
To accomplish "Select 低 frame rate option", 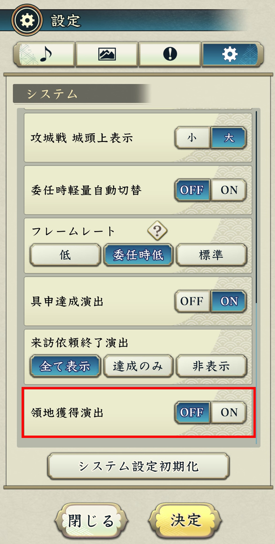I will (65, 255).
